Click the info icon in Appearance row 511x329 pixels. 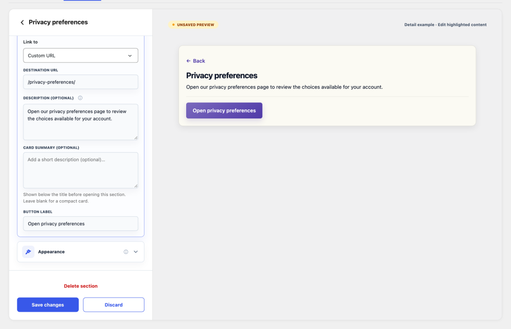coord(126,252)
